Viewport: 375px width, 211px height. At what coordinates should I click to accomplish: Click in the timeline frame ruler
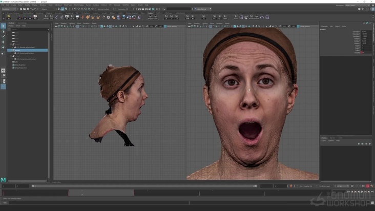pyautogui.click(x=166, y=193)
